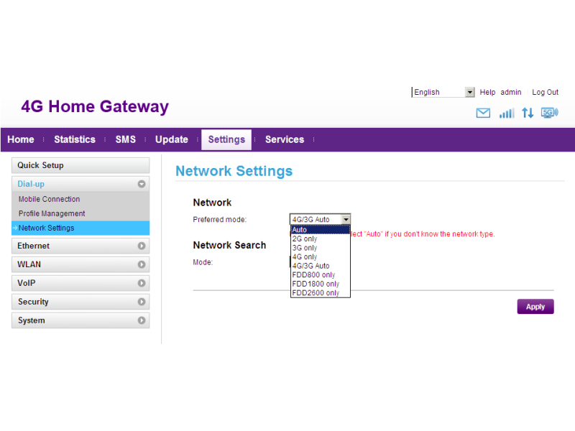Switch to the Statistics tab
Image resolution: width=575 pixels, height=431 pixels.
(x=75, y=139)
